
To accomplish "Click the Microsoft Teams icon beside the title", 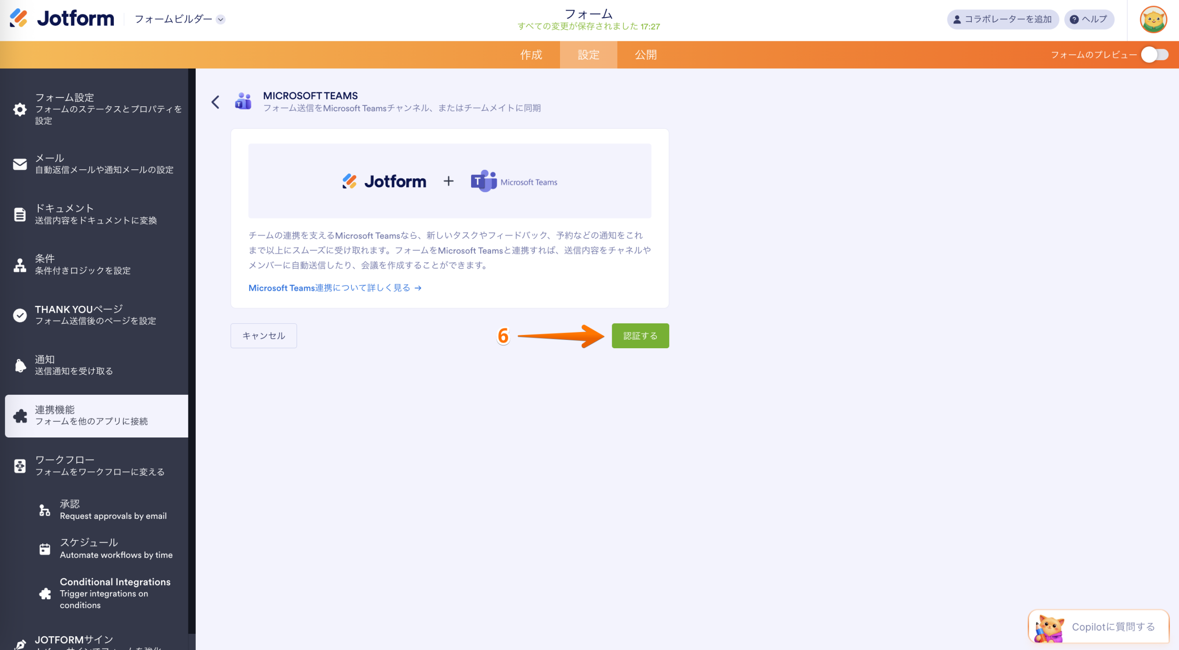I will coord(243,101).
